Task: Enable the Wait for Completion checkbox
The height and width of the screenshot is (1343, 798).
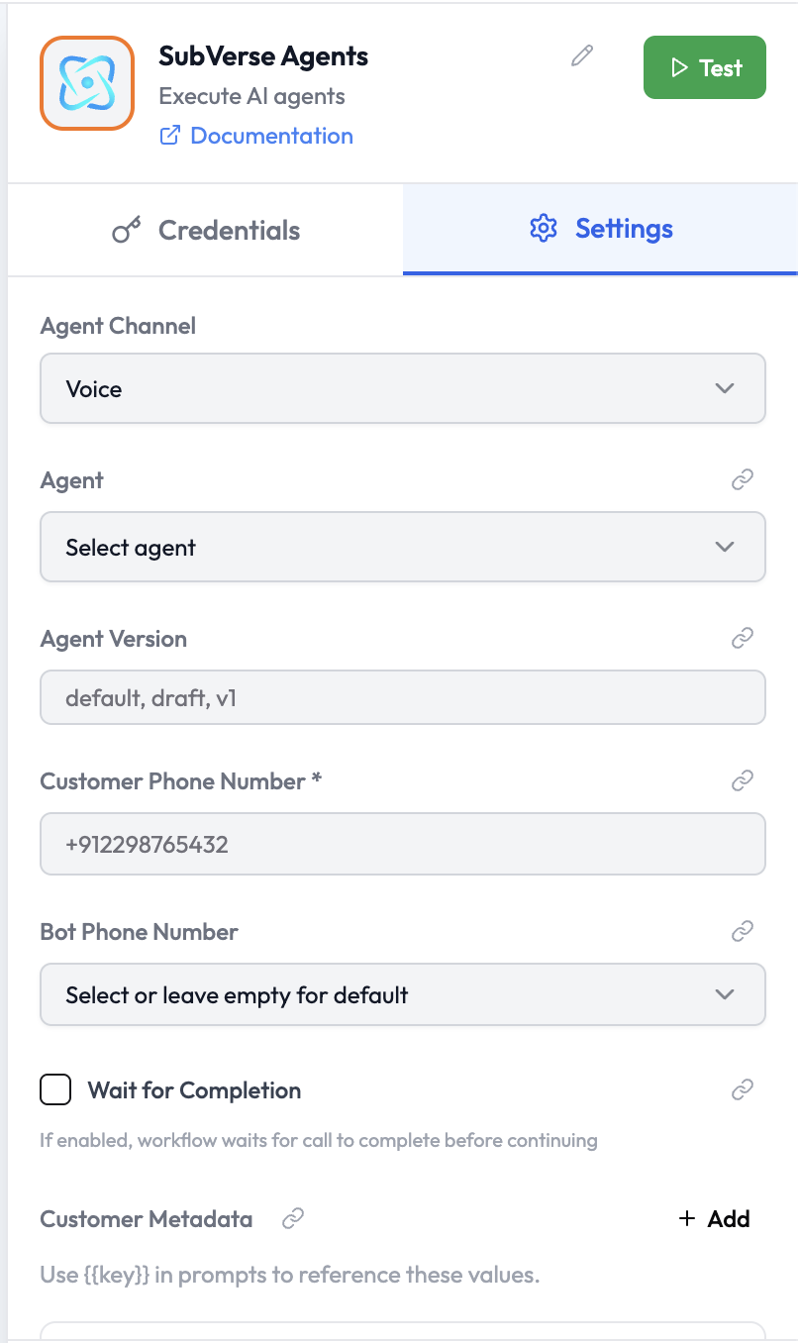Action: [55, 1088]
